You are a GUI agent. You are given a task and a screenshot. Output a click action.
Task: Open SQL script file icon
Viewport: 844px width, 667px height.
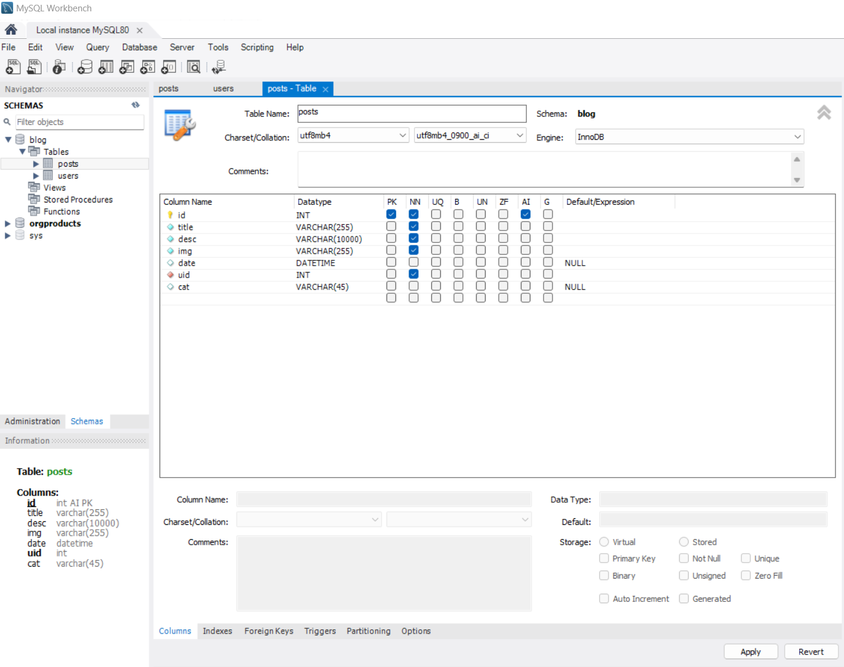35,67
